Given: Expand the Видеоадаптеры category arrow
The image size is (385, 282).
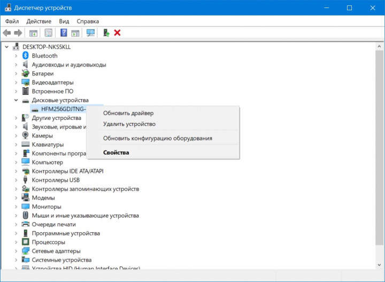Looking at the screenshot, I should click(x=16, y=82).
